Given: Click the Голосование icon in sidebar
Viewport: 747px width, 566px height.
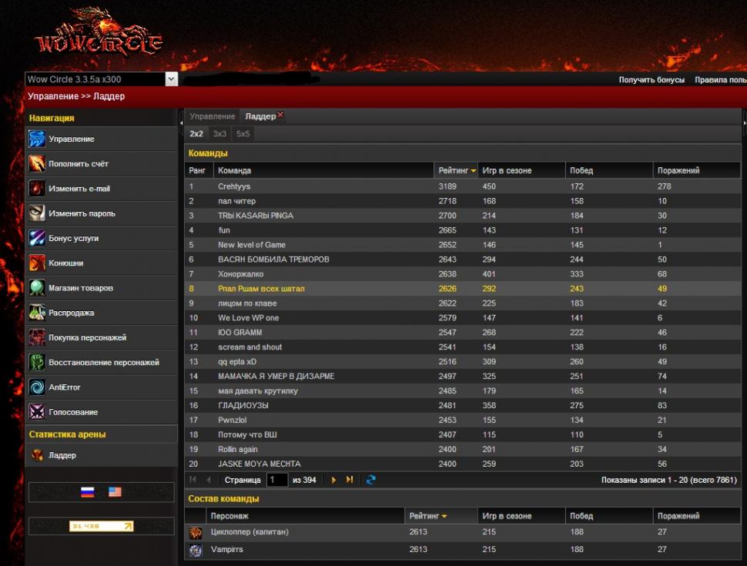Looking at the screenshot, I should coord(37,412).
